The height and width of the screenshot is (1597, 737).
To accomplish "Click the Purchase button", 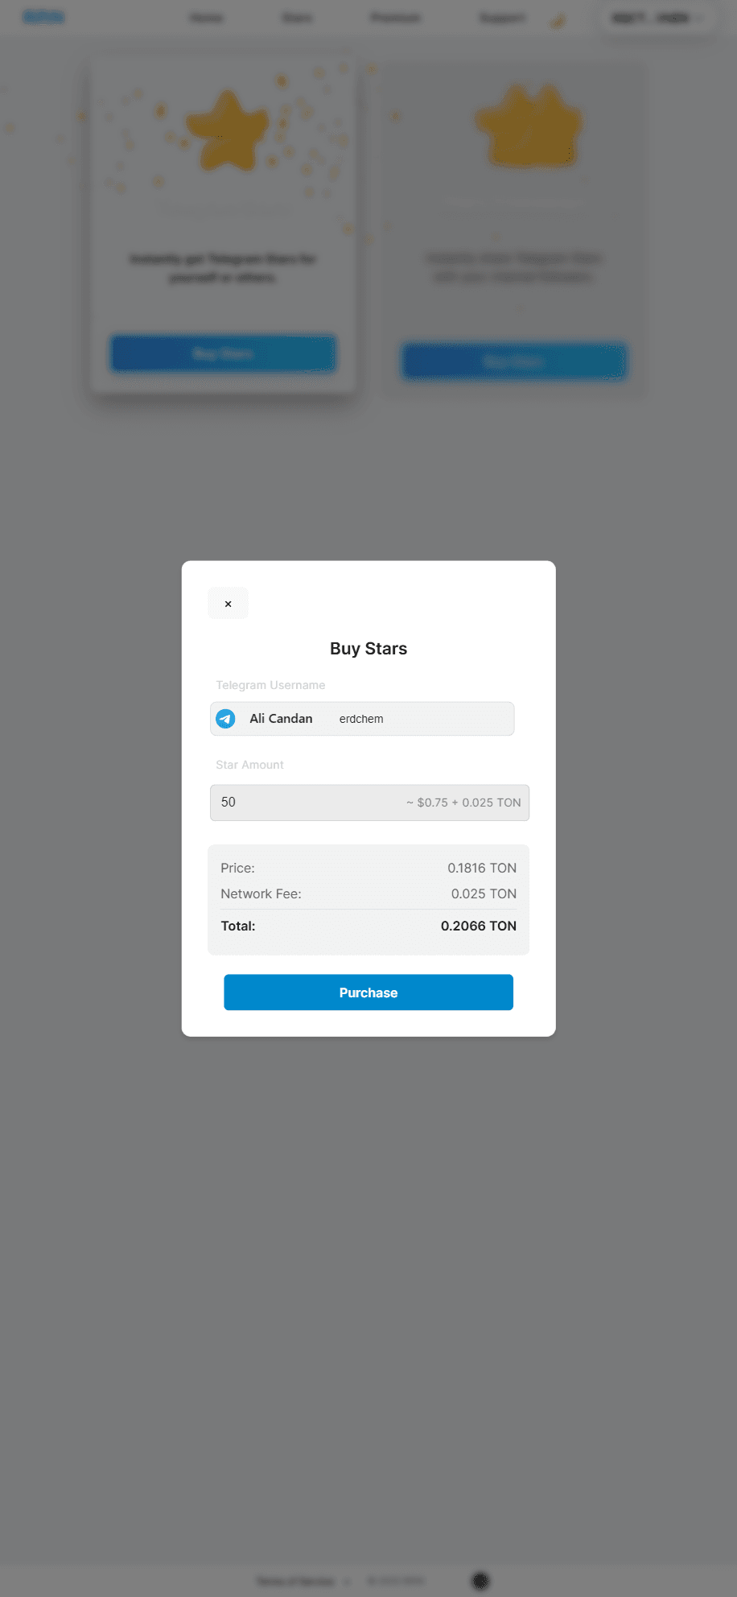I will [368, 992].
